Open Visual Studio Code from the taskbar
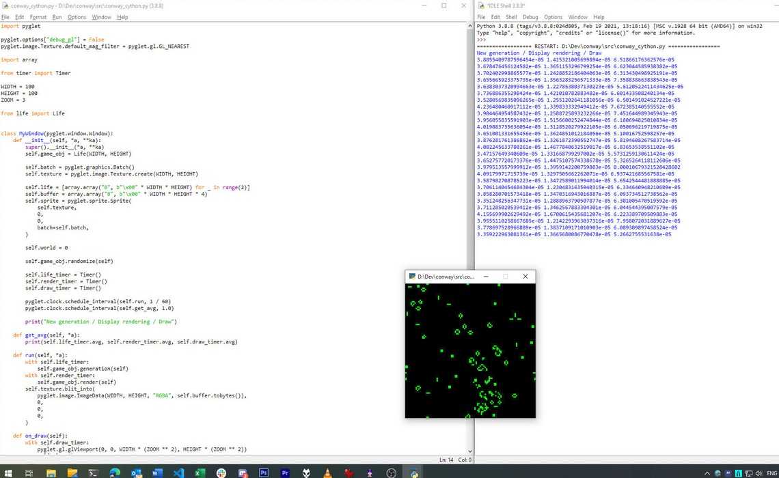This screenshot has height=478, width=779. (178, 473)
